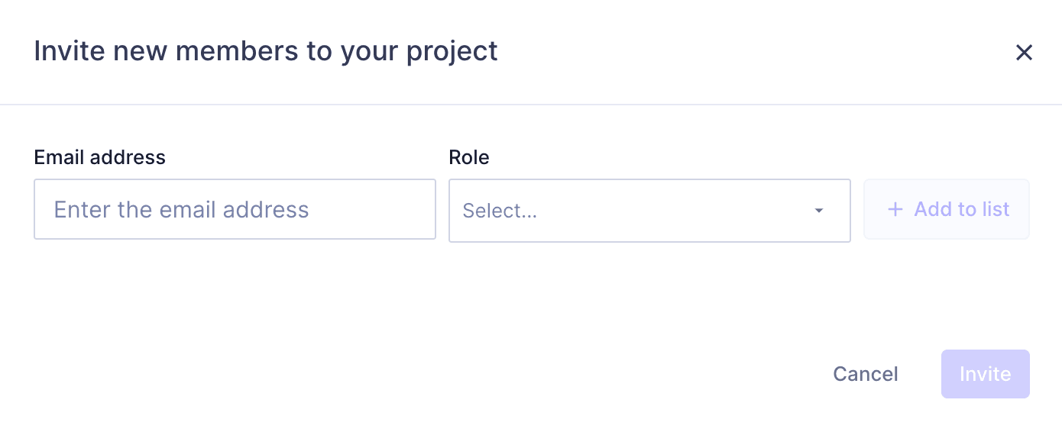The height and width of the screenshot is (432, 1062).
Task: Click the Role dropdown caret arrow
Action: tap(819, 211)
